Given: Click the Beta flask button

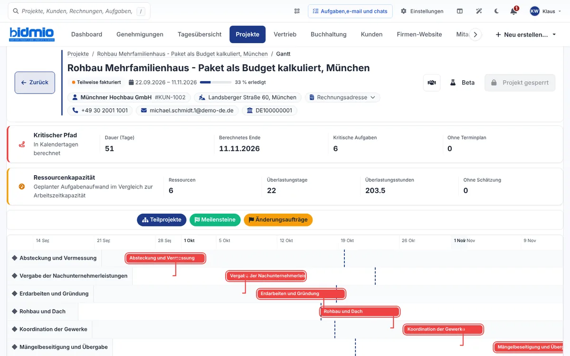Looking at the screenshot, I should click(462, 83).
